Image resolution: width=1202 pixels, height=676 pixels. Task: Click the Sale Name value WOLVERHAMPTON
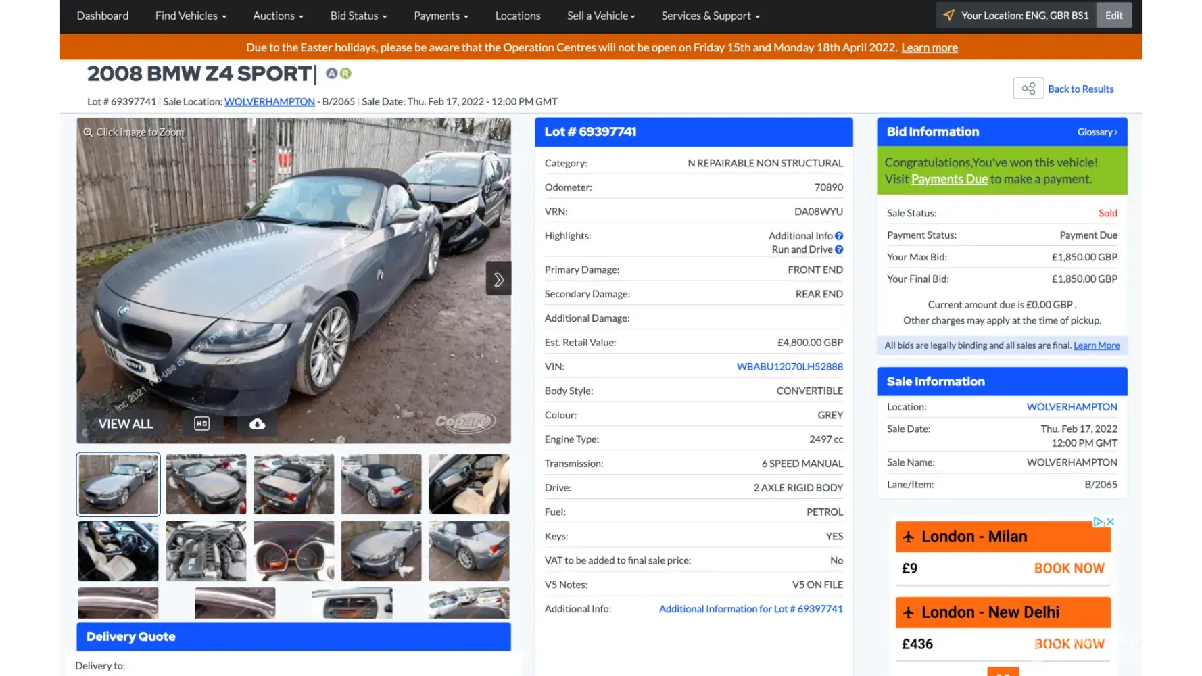(1072, 462)
